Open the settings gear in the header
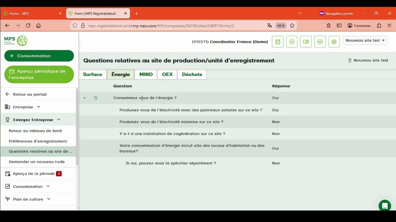This screenshot has height=222, width=396. point(334,42)
